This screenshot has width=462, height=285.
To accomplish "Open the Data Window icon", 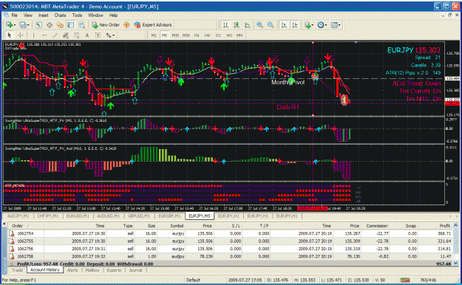I will coord(50,25).
